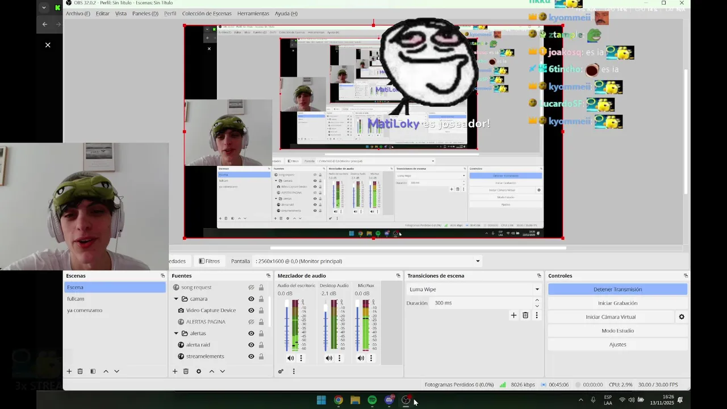
Task: Hide the streamelements source
Action: [251, 357]
